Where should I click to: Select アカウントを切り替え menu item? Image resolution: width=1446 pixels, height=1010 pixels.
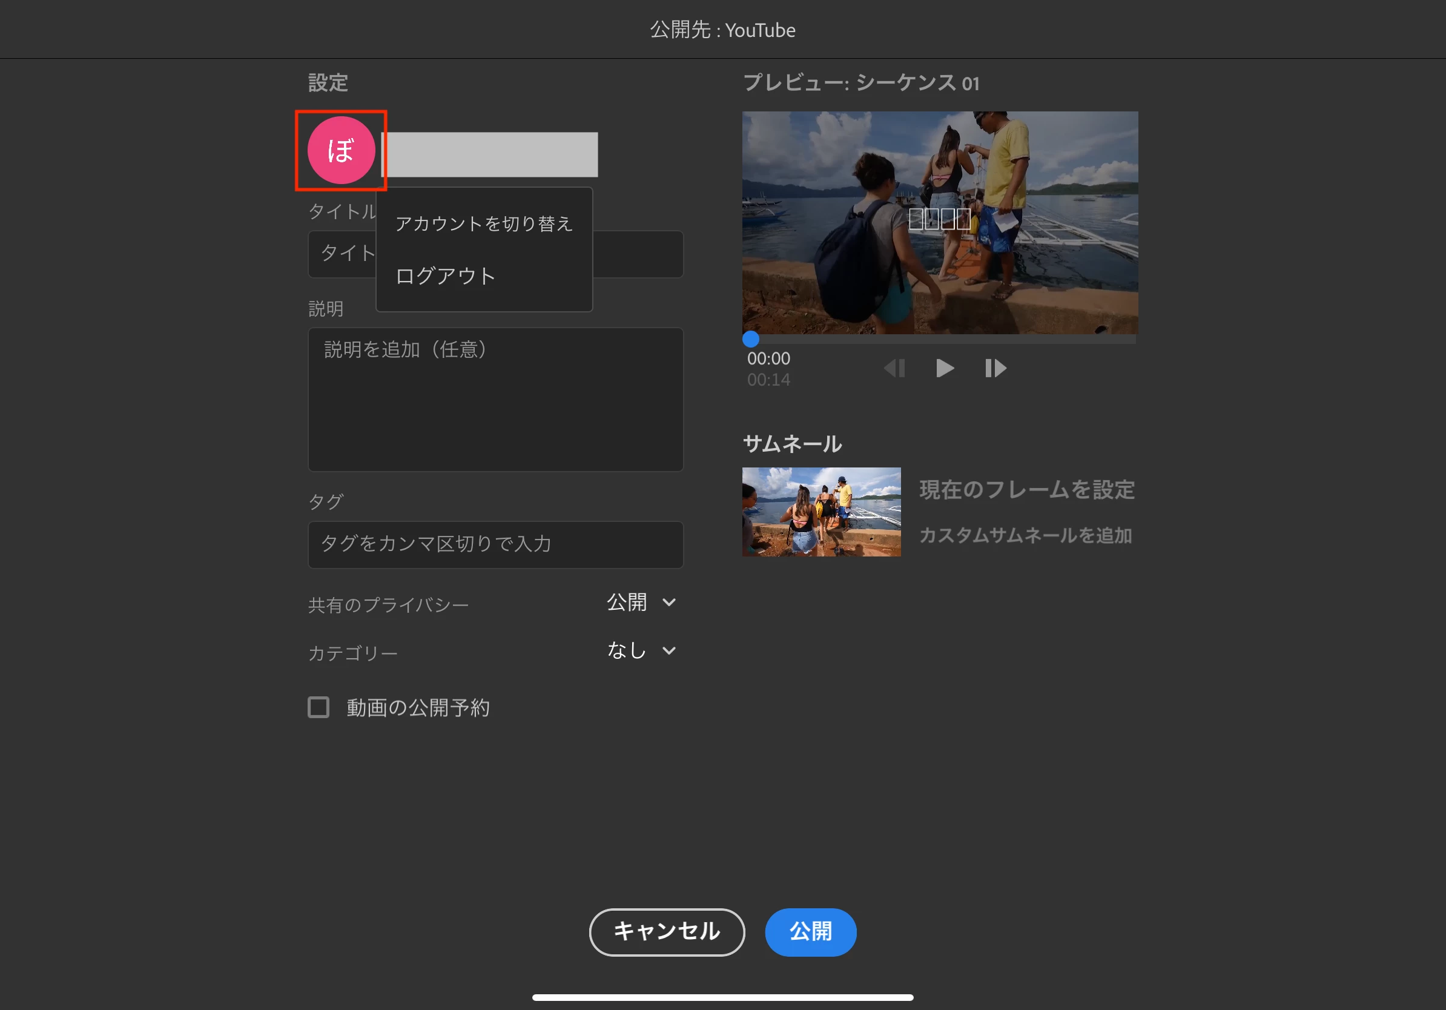pyautogui.click(x=483, y=223)
